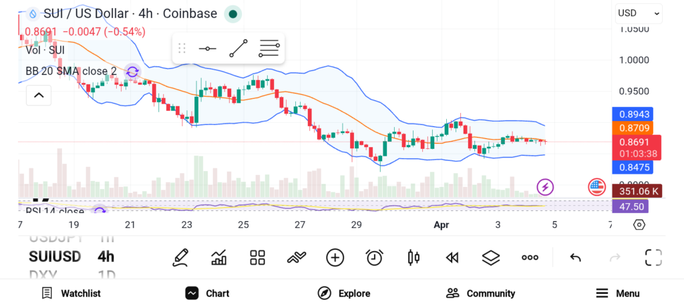Undo the last chart action
Screen dimensions: 684x308
[x=575, y=257]
